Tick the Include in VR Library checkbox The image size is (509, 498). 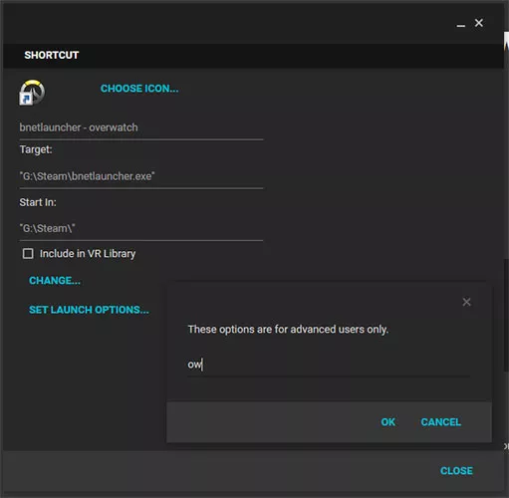point(28,254)
